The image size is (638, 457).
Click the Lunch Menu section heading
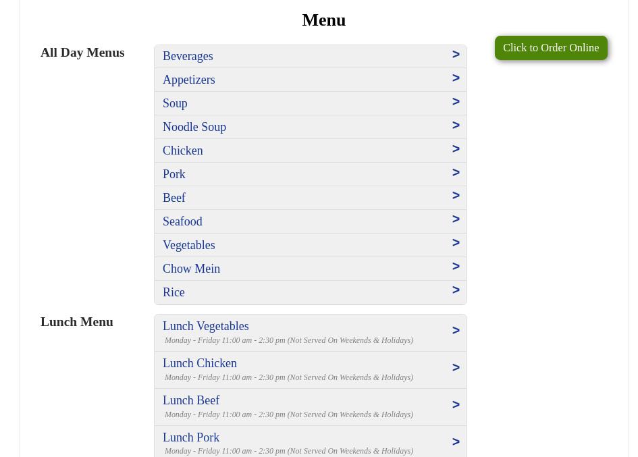[x=76, y=321]
